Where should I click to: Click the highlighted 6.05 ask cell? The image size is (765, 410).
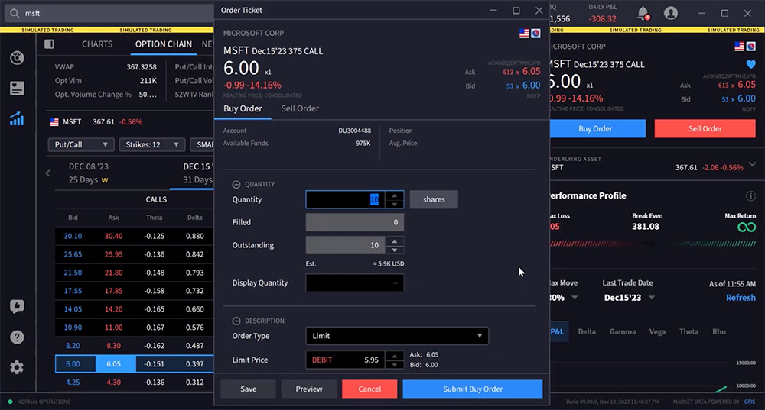coord(116,363)
